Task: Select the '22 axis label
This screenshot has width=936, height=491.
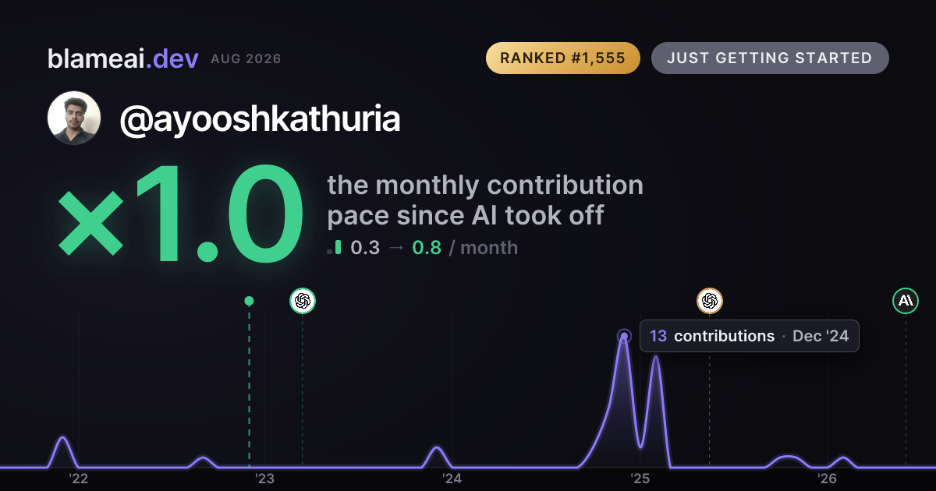Action: pos(78,478)
